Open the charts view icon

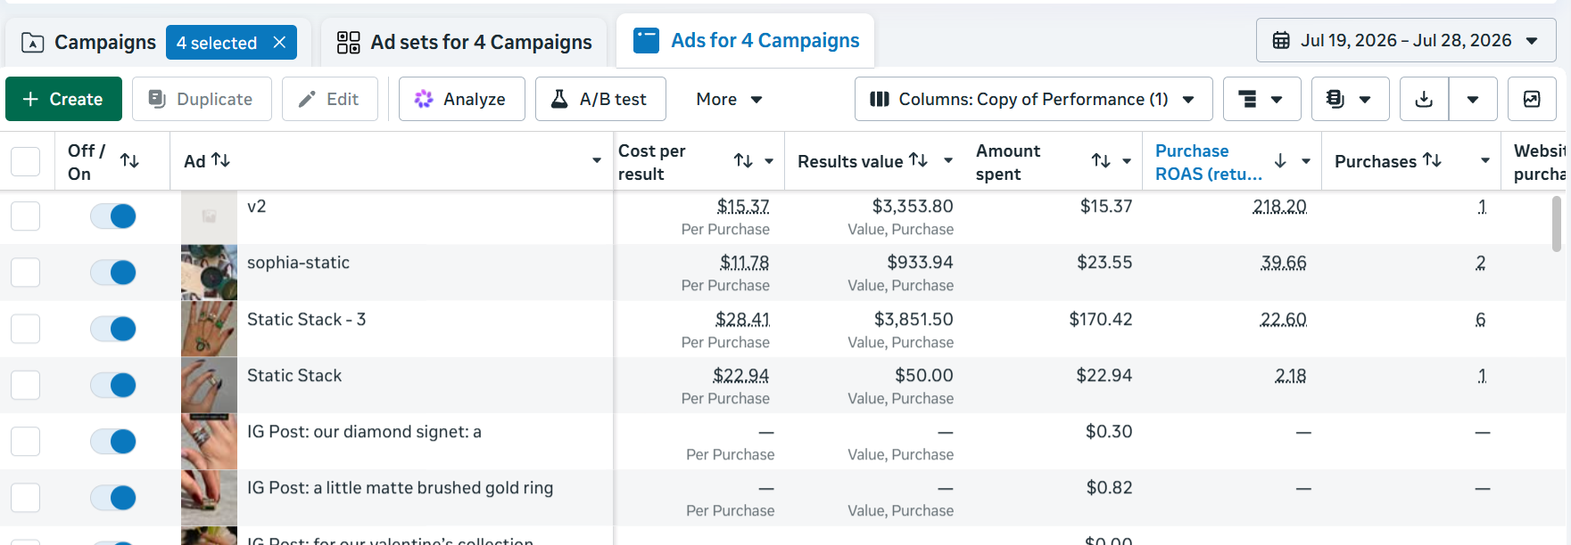(1532, 99)
